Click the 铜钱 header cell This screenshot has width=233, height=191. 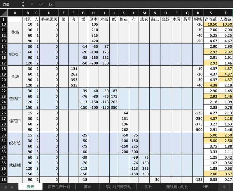click(x=198, y=19)
